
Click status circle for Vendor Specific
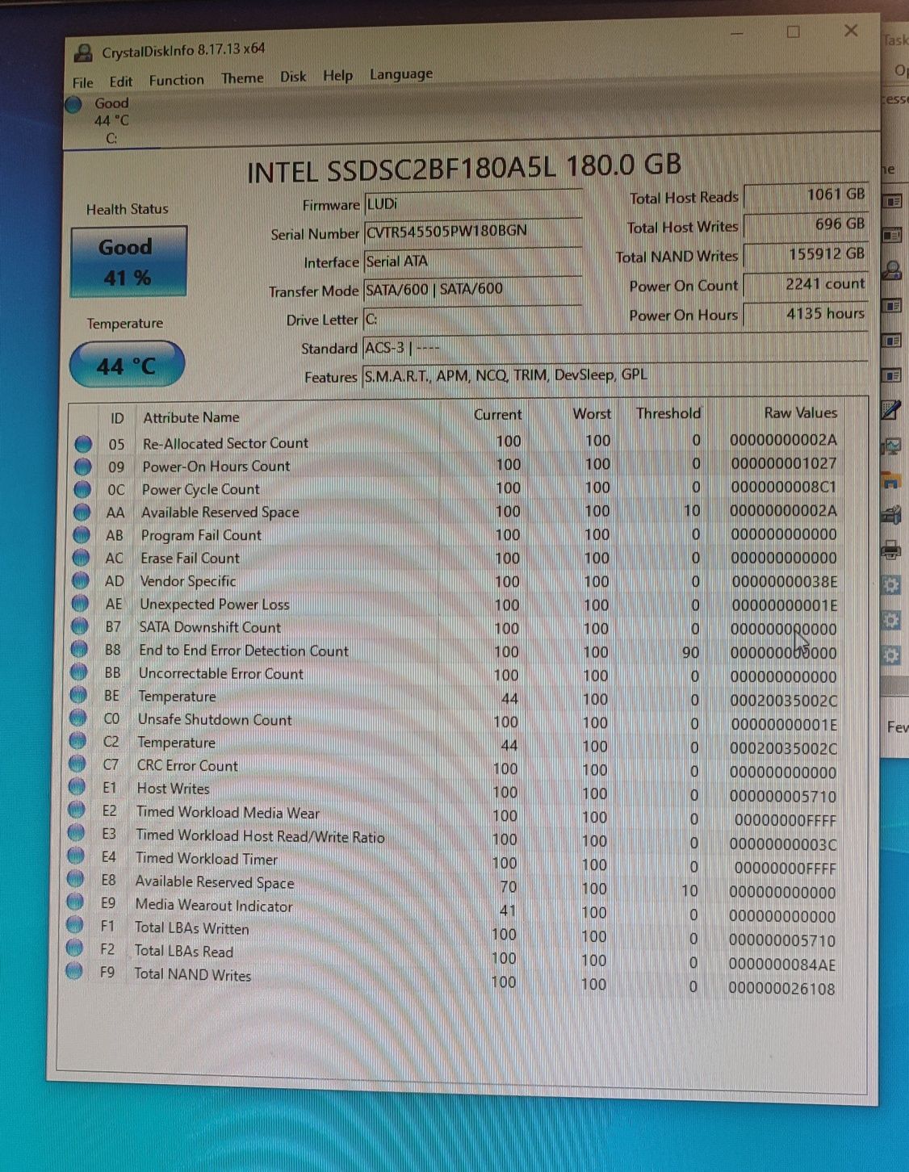[80, 580]
